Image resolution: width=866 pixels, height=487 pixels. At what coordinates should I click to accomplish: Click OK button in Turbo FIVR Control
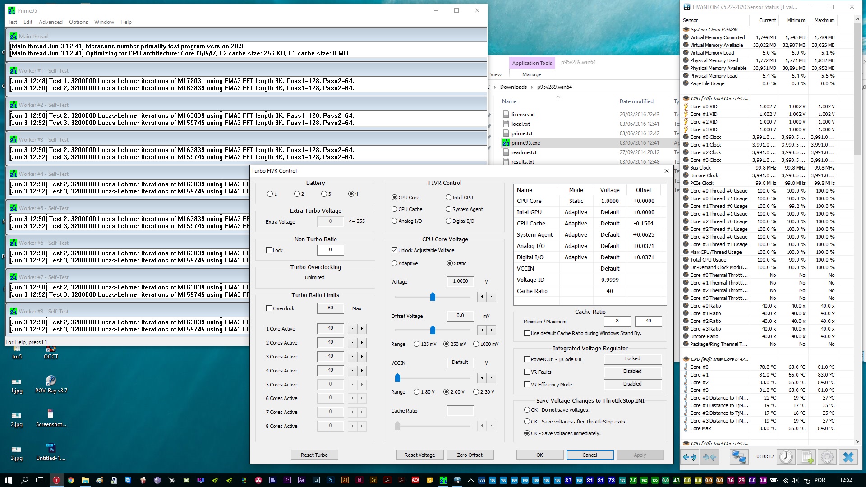(539, 455)
